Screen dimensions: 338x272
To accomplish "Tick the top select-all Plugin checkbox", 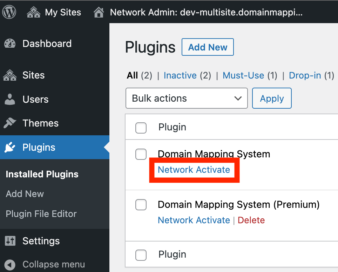I will point(141,128).
